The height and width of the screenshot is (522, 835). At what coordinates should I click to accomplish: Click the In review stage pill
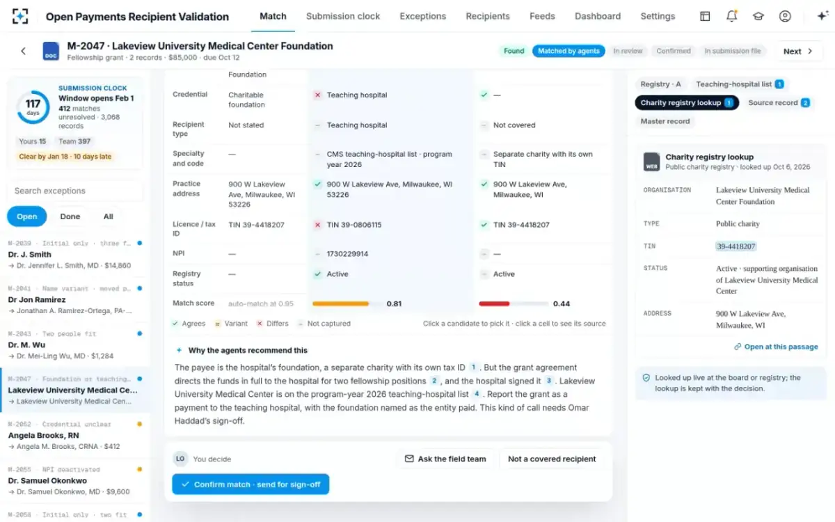[x=628, y=51]
